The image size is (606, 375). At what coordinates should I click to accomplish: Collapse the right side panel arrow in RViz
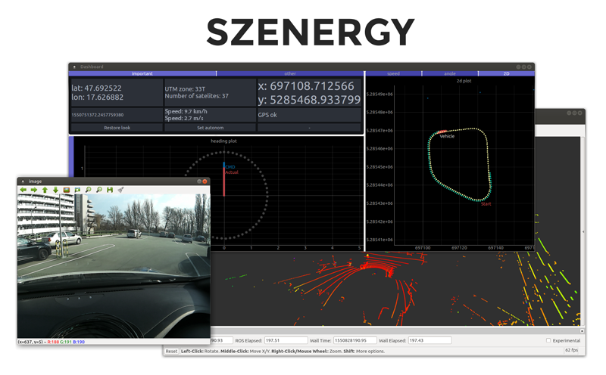pos(583,232)
